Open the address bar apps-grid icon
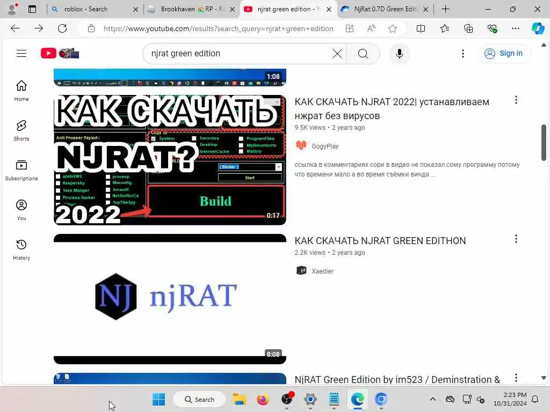 349,28
